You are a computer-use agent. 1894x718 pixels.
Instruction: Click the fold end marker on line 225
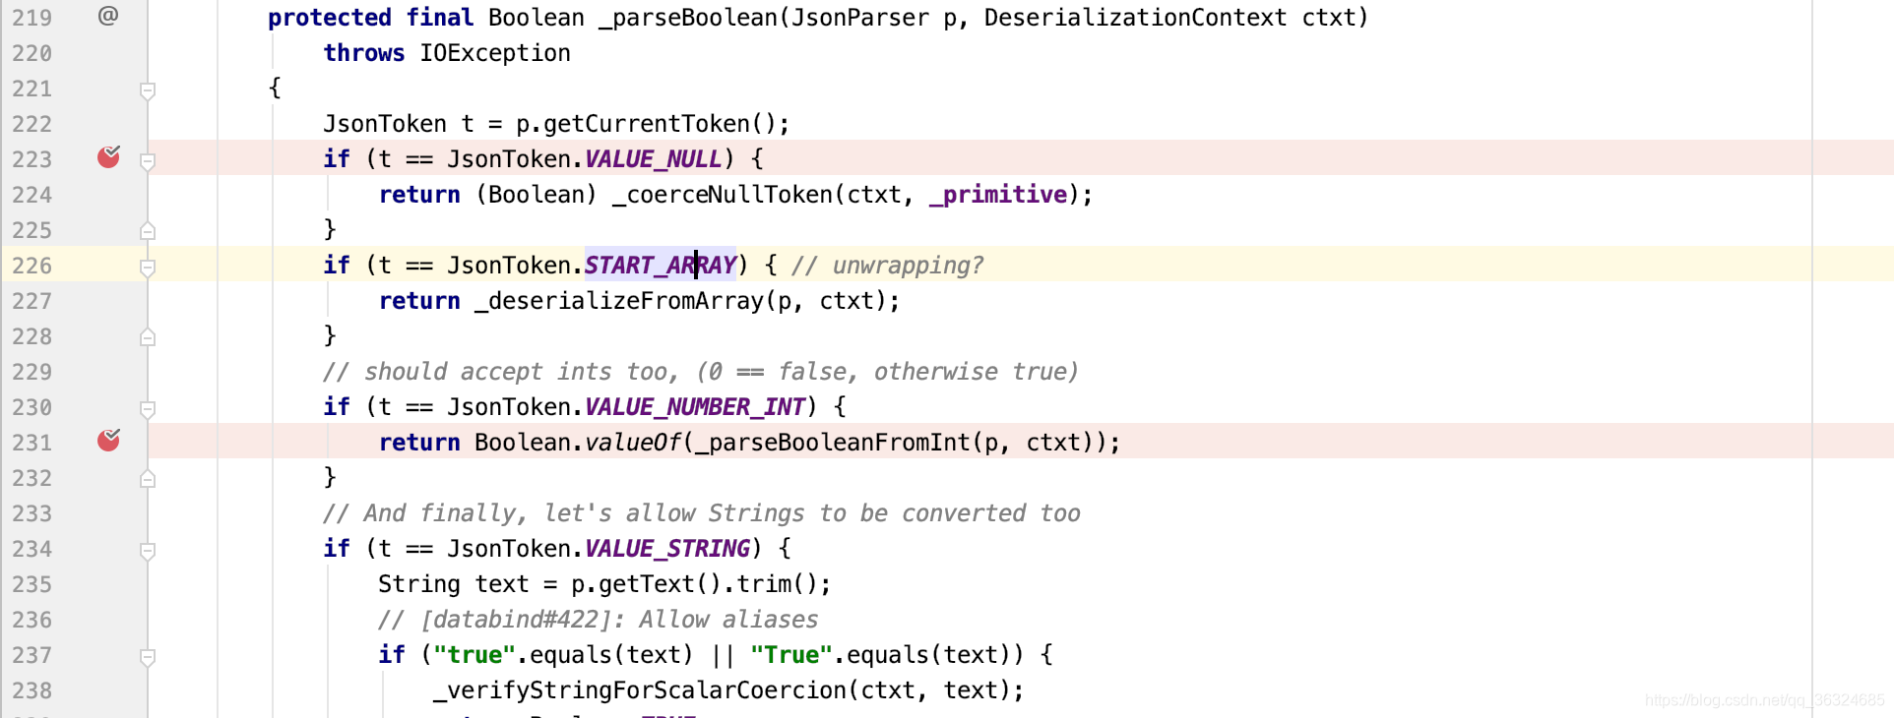[x=148, y=231]
